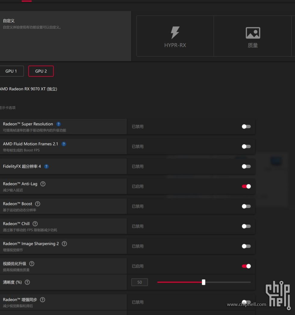This screenshot has height=315, width=295.
Task: Enable Radeon Image Sharpening 2 toggle
Action: point(246,246)
